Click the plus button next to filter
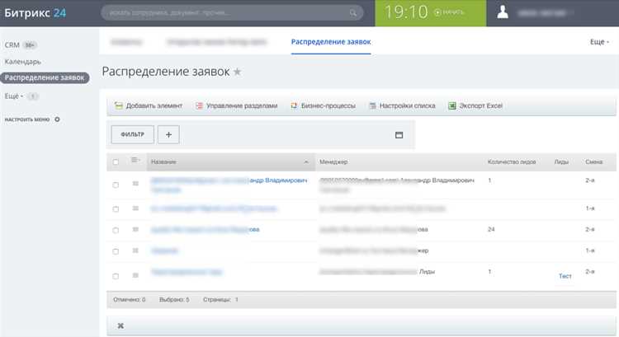Image resolution: width=619 pixels, height=337 pixels. click(168, 134)
